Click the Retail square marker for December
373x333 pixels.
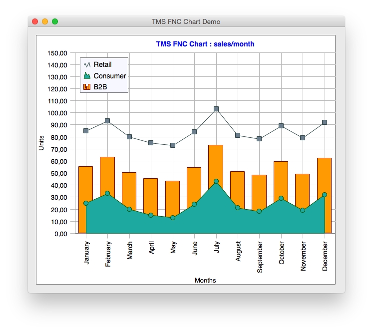325,122
